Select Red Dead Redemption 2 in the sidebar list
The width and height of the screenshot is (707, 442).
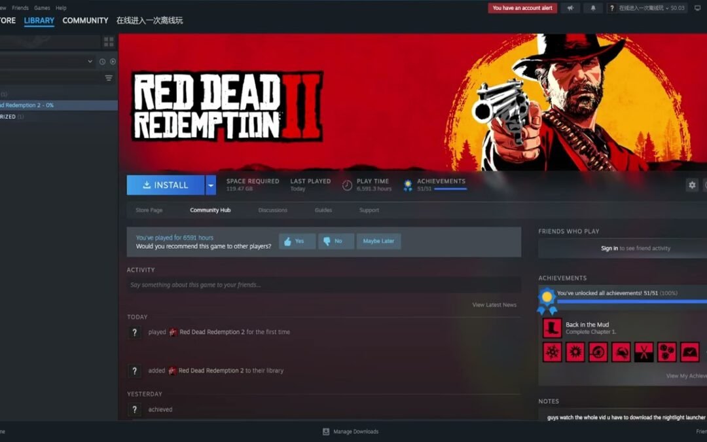pos(59,105)
